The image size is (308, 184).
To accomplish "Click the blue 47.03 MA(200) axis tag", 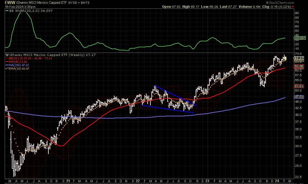I will point(299,97).
